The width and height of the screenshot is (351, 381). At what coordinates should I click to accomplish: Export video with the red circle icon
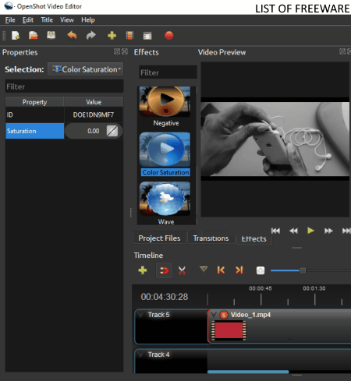click(169, 35)
